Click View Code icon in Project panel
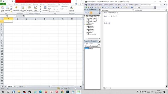The image size is (168, 94). point(86,13)
